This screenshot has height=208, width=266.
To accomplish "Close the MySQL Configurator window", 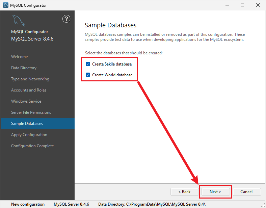I will point(258,5).
